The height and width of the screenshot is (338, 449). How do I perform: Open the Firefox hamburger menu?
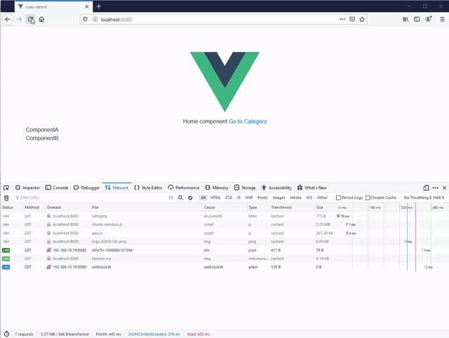click(x=442, y=20)
